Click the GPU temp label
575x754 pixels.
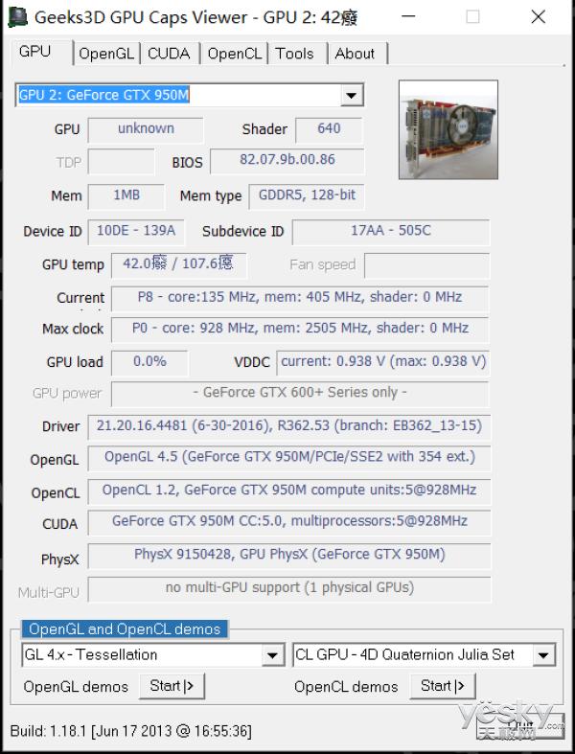click(73, 265)
